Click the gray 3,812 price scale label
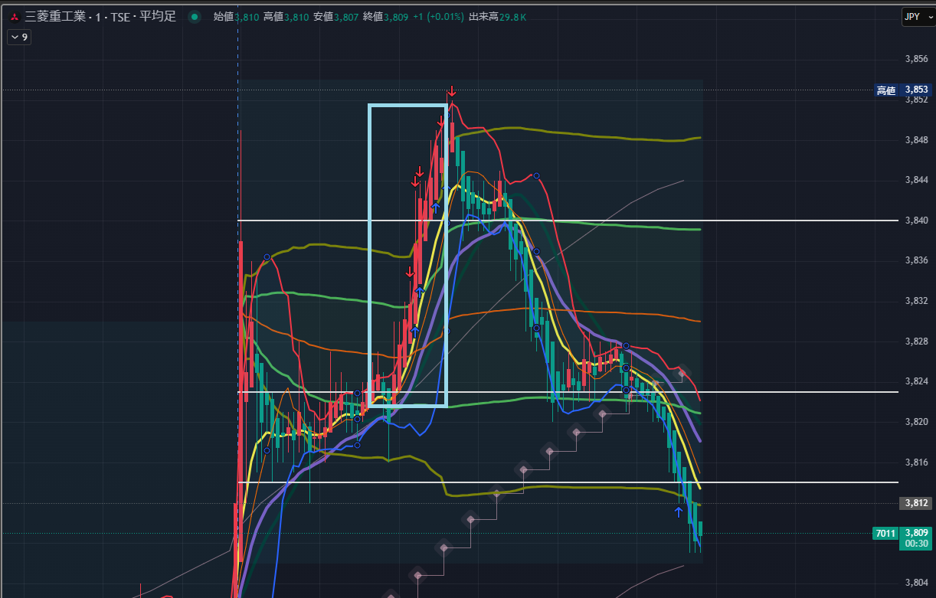This screenshot has height=598, width=936. tap(916, 503)
